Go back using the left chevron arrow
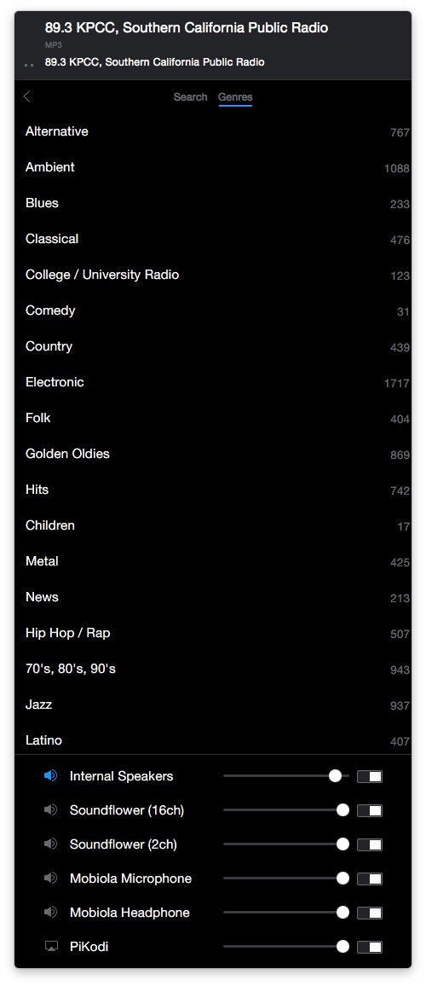Screen dimensions: 426x986 click(26, 96)
